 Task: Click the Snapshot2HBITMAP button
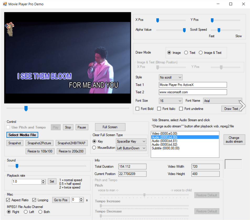[x=72, y=143]
